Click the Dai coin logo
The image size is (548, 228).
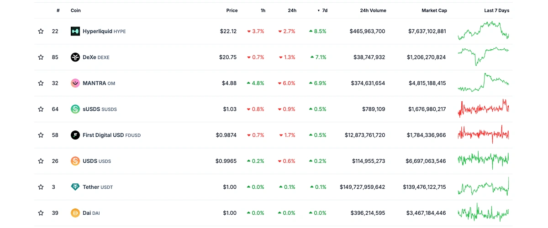[x=75, y=213]
